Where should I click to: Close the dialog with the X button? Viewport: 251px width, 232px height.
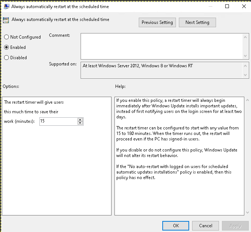tap(244, 6)
